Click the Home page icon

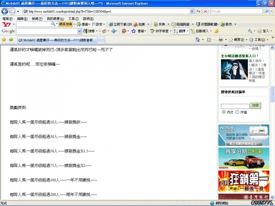[198, 40]
